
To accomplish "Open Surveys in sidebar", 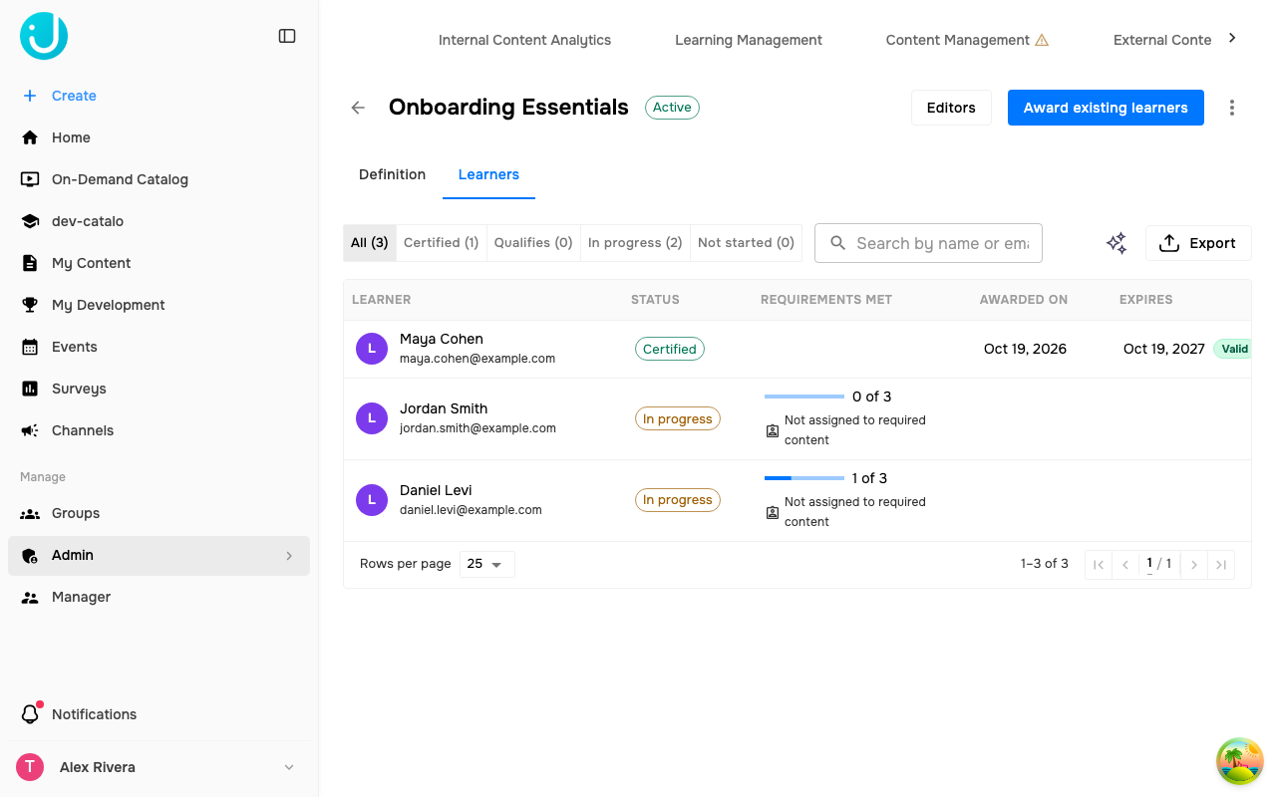I will [x=159, y=389].
